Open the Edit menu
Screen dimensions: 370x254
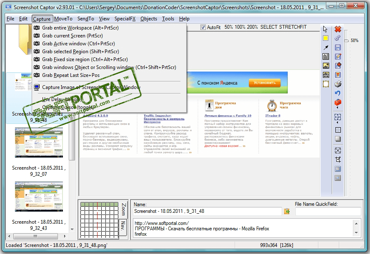click(23, 19)
